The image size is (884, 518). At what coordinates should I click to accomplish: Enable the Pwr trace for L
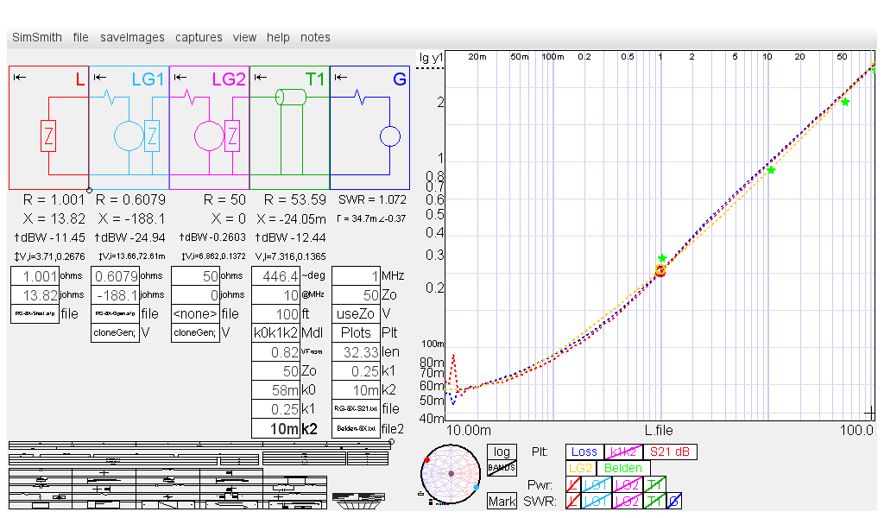click(573, 484)
